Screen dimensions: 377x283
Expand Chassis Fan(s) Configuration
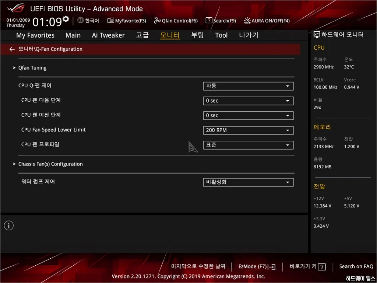tap(50, 164)
